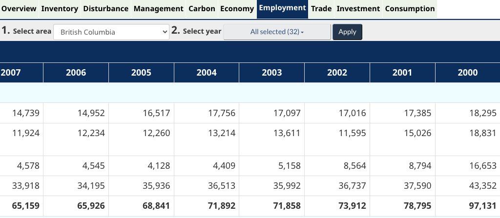The height and width of the screenshot is (218, 500).
Task: Open the Investment tab
Action: click(358, 9)
